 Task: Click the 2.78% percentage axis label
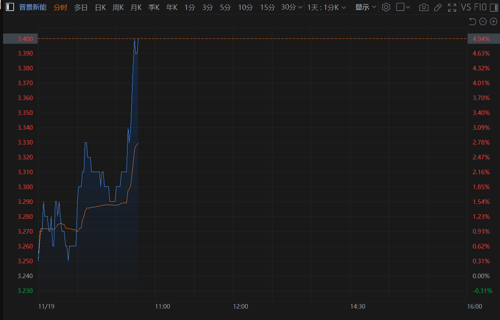(x=481, y=143)
